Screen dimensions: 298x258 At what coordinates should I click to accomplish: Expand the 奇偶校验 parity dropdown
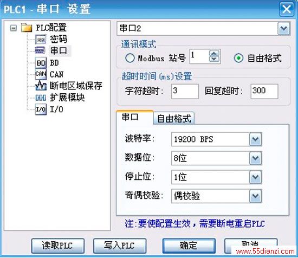click(x=255, y=196)
